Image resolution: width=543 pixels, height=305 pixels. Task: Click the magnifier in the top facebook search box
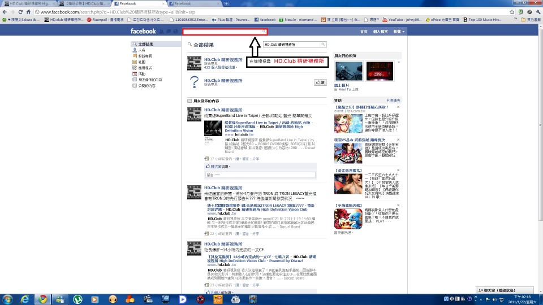click(x=264, y=32)
